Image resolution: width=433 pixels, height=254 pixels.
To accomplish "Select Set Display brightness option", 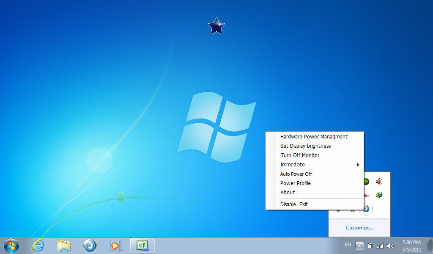I will coord(314,146).
